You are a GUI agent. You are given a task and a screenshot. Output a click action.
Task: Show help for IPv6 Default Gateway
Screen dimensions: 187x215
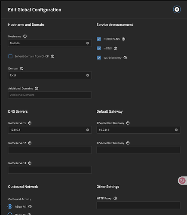(128, 143)
